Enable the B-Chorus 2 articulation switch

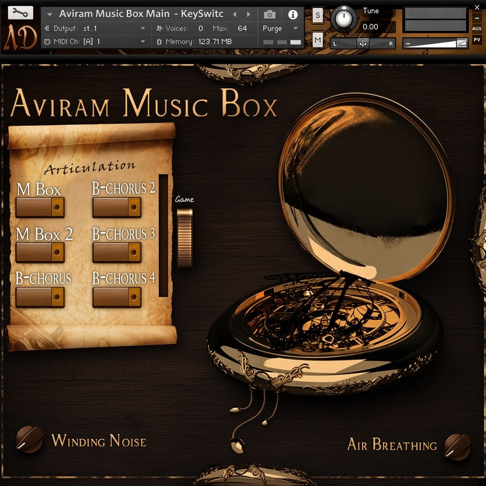click(117, 207)
